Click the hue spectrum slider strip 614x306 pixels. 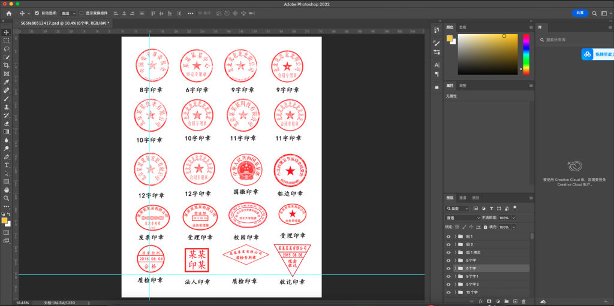tap(526, 54)
